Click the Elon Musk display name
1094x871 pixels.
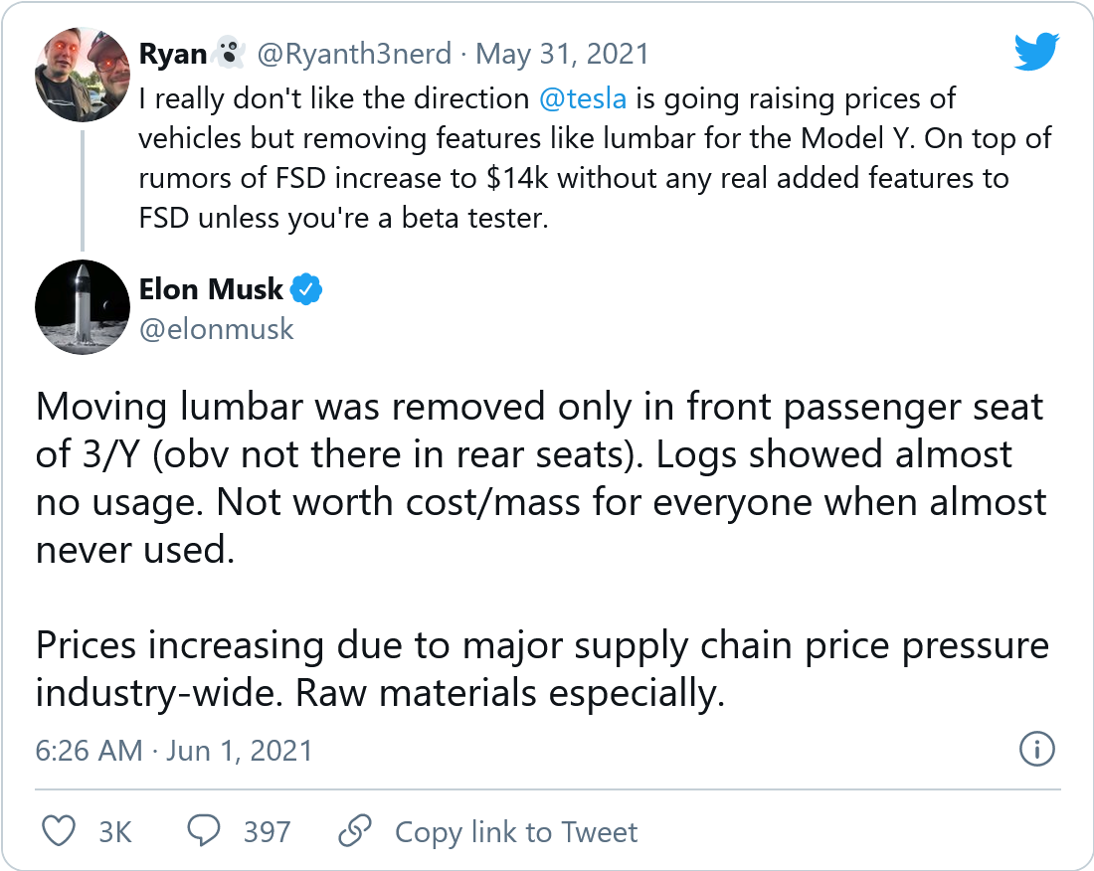pos(212,290)
